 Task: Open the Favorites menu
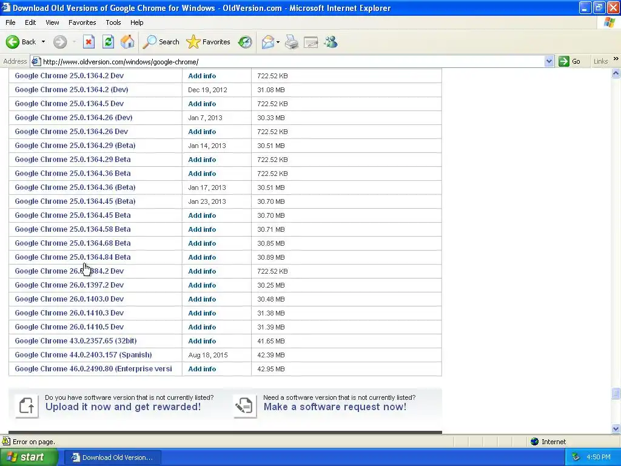[x=82, y=22]
